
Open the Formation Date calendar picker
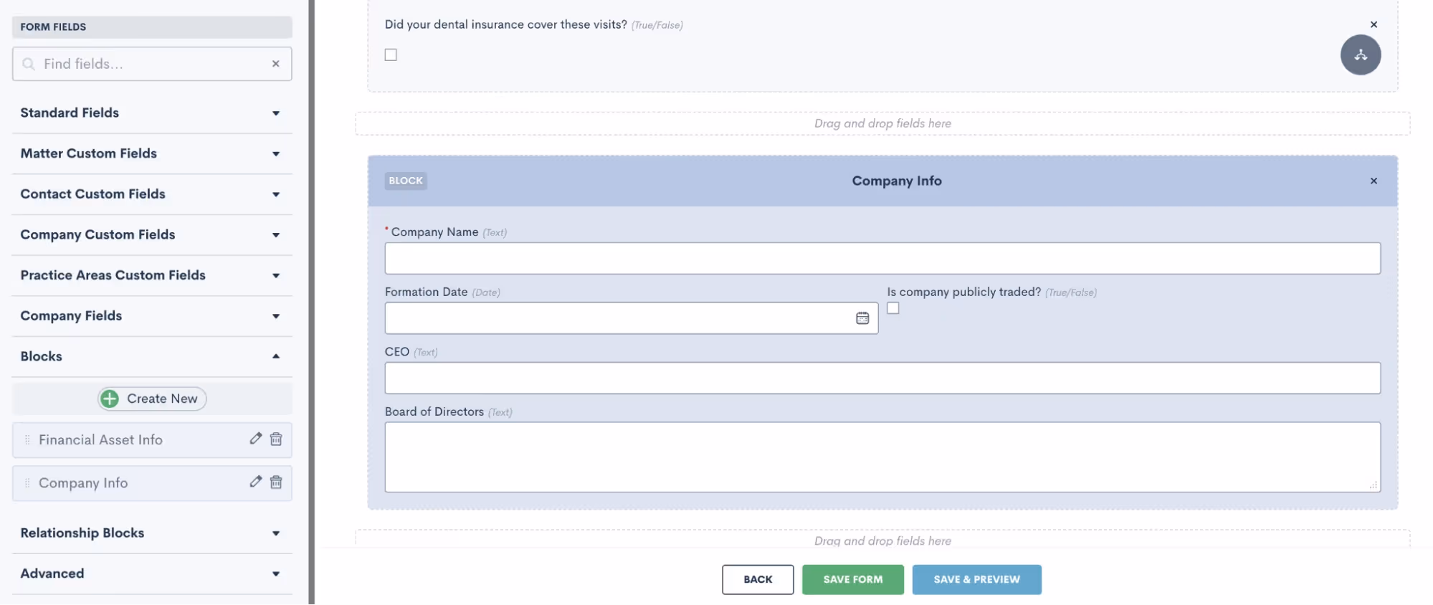pyautogui.click(x=862, y=318)
